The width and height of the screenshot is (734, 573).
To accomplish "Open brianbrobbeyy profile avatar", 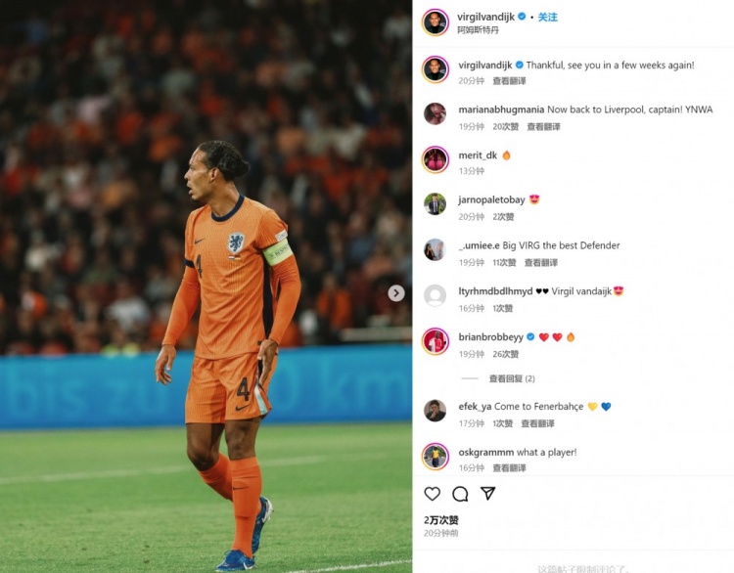I will coord(436,341).
